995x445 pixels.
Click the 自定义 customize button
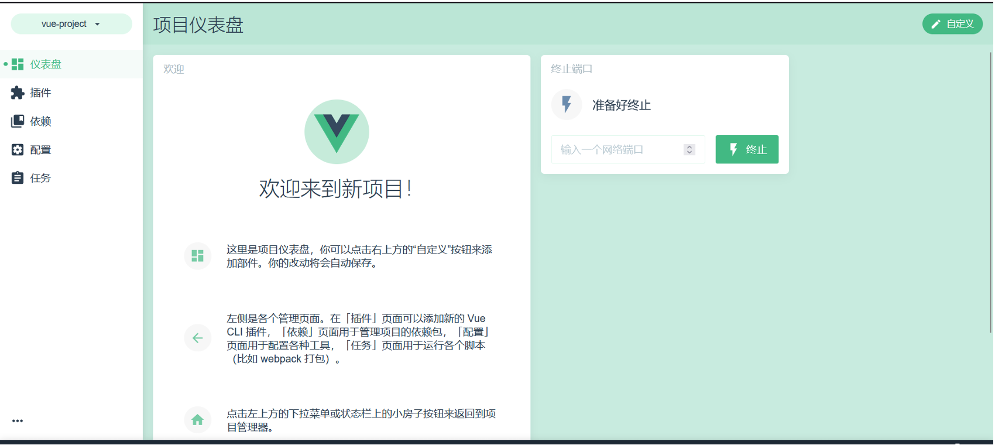pos(952,24)
